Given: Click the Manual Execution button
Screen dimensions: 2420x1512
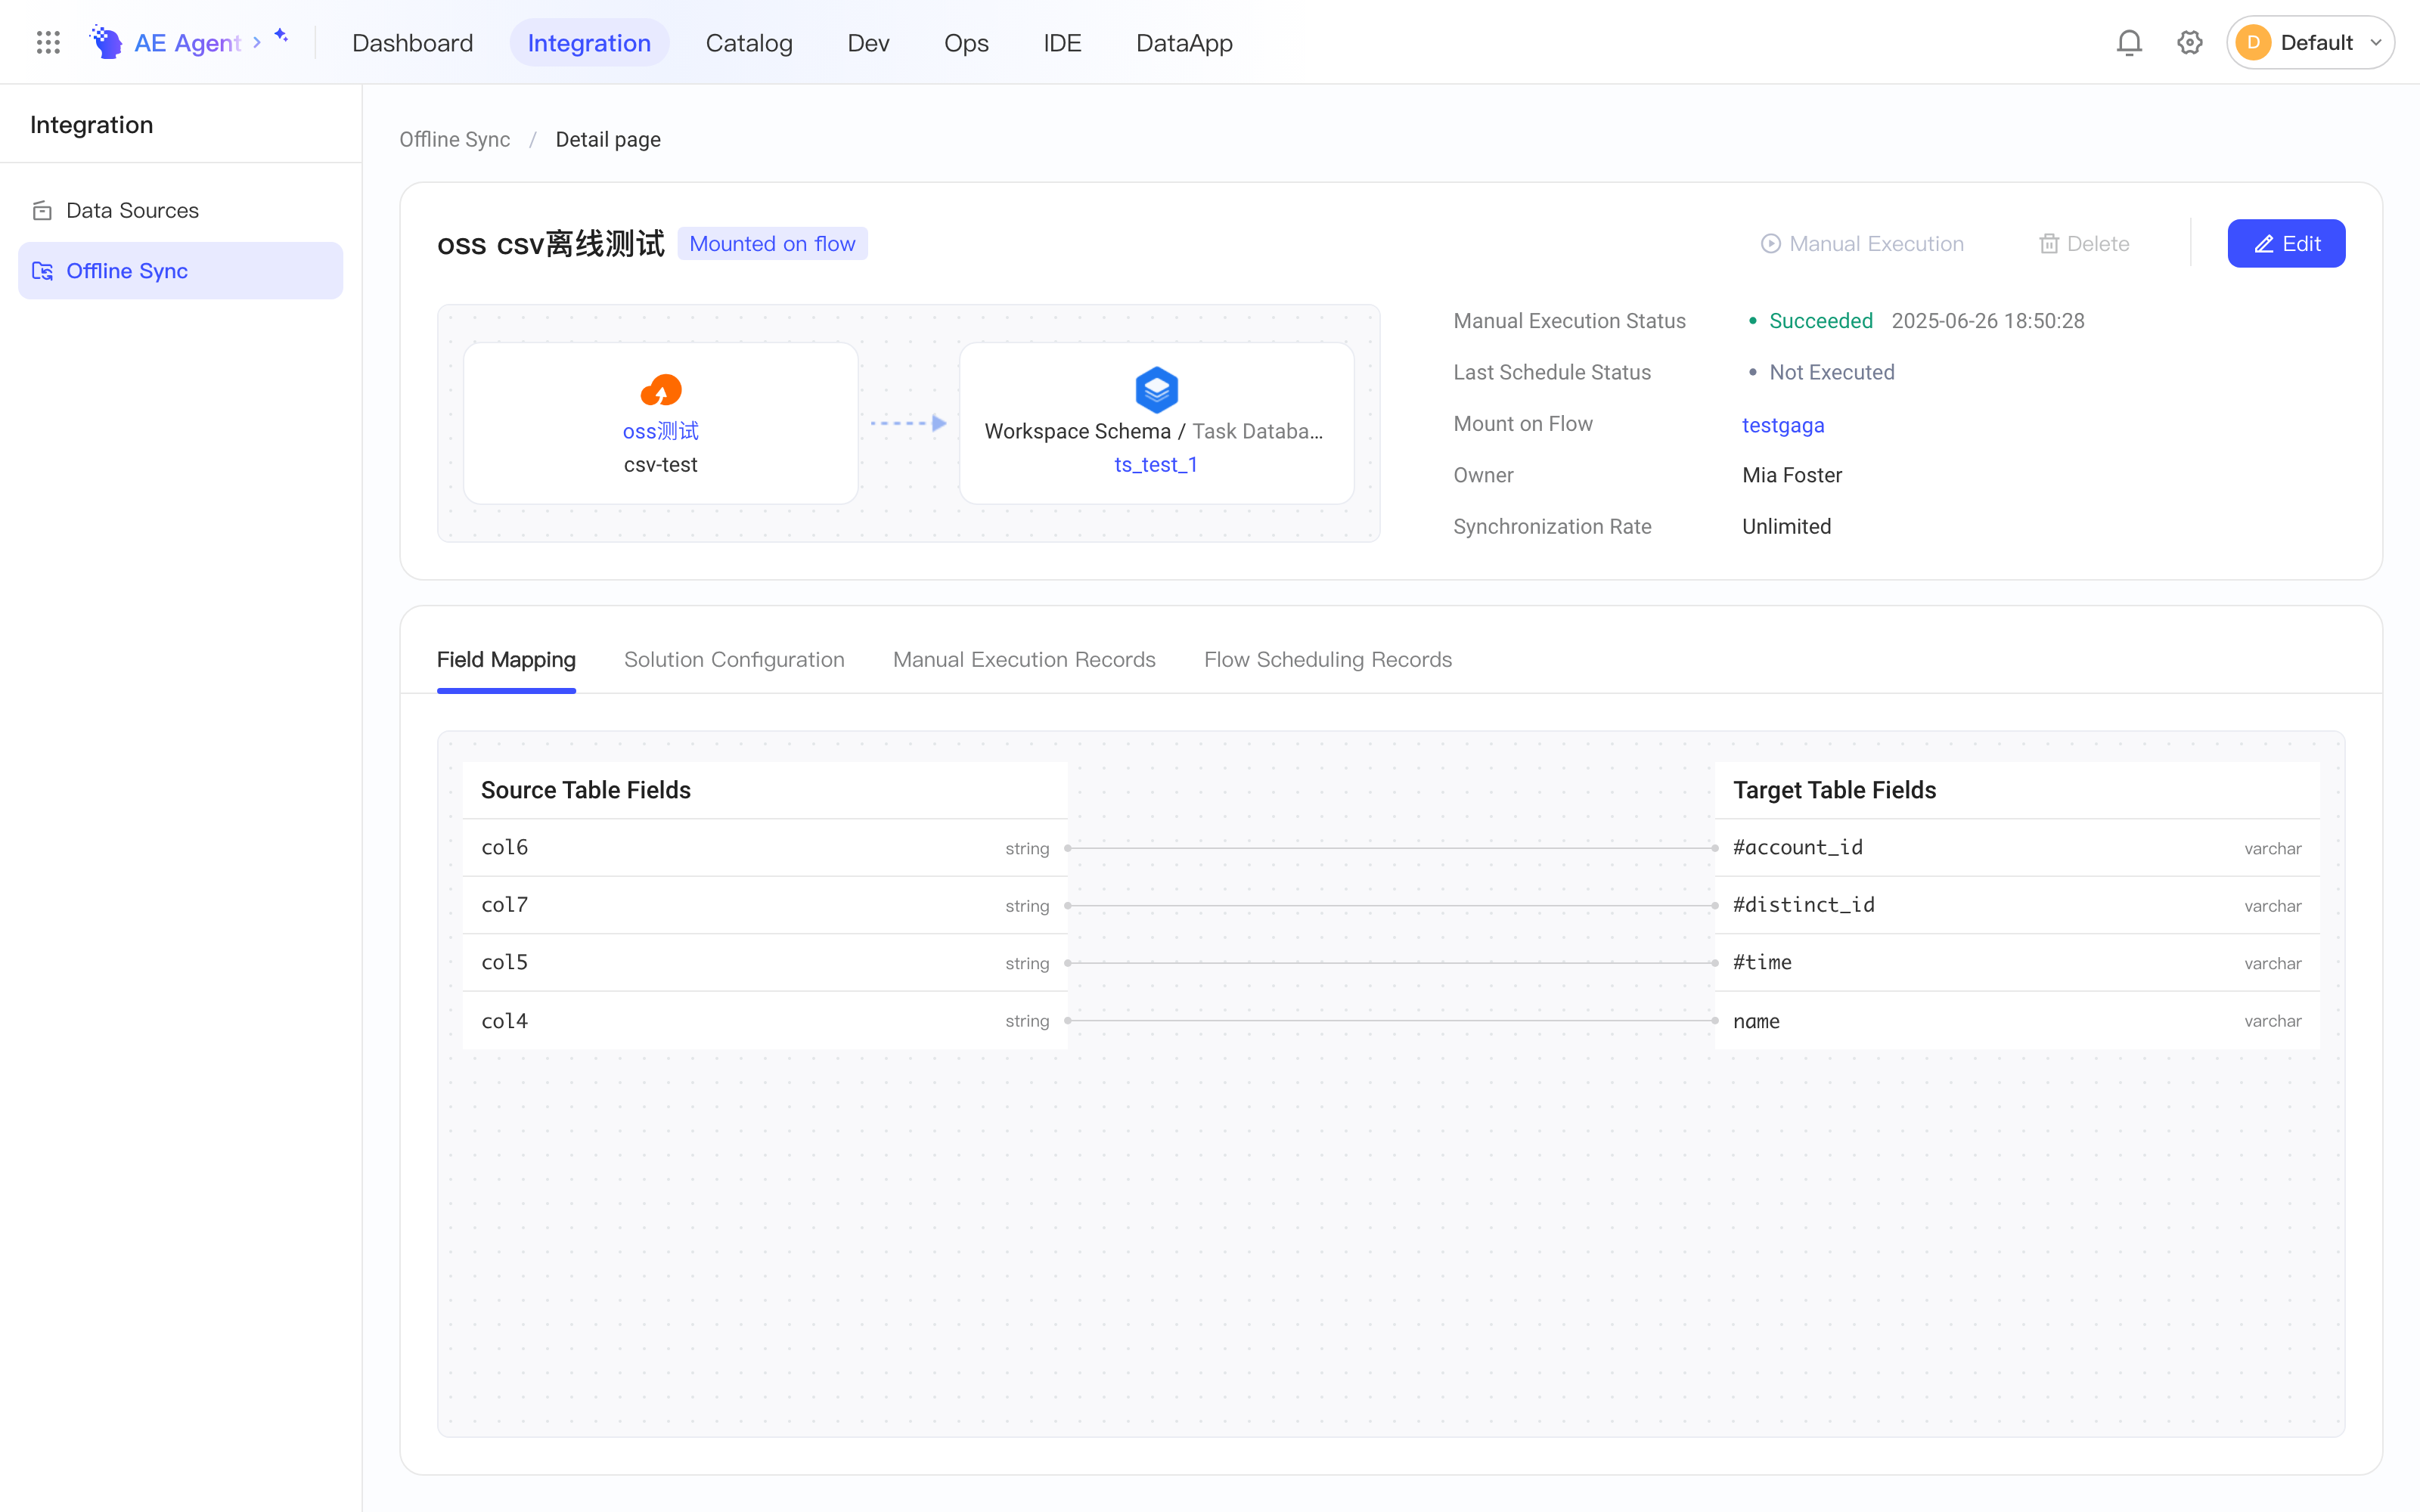Looking at the screenshot, I should point(1862,243).
